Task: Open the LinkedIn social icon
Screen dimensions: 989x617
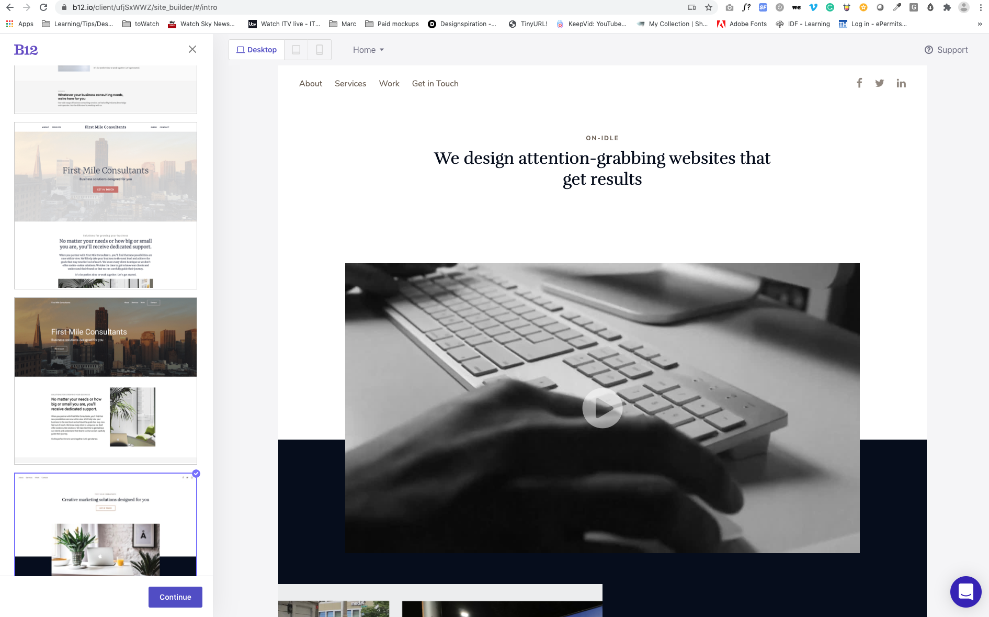Action: pyautogui.click(x=901, y=83)
